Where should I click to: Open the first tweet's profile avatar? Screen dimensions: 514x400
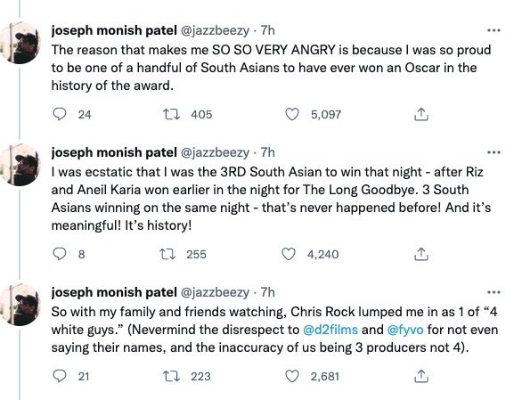point(20,43)
